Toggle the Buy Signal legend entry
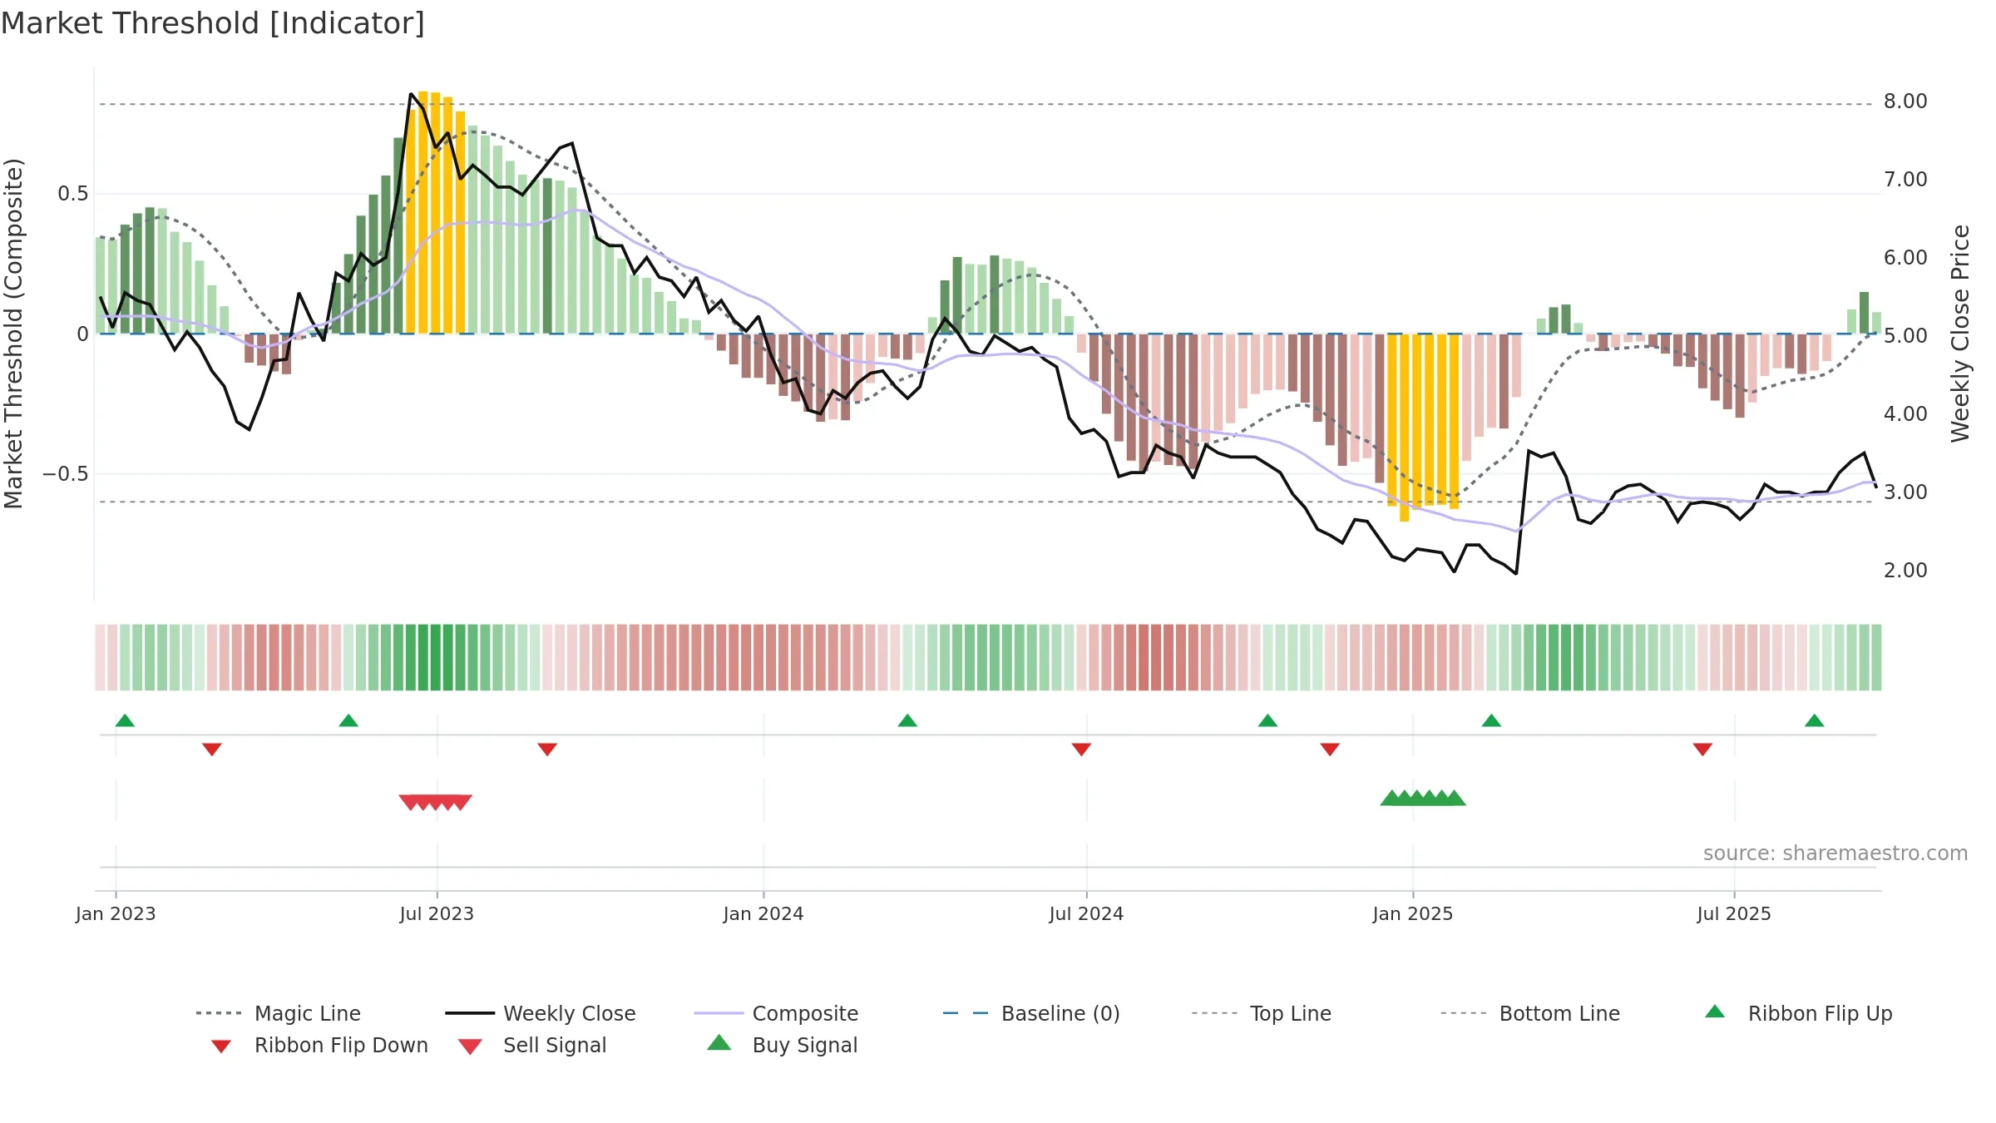 (x=782, y=1045)
